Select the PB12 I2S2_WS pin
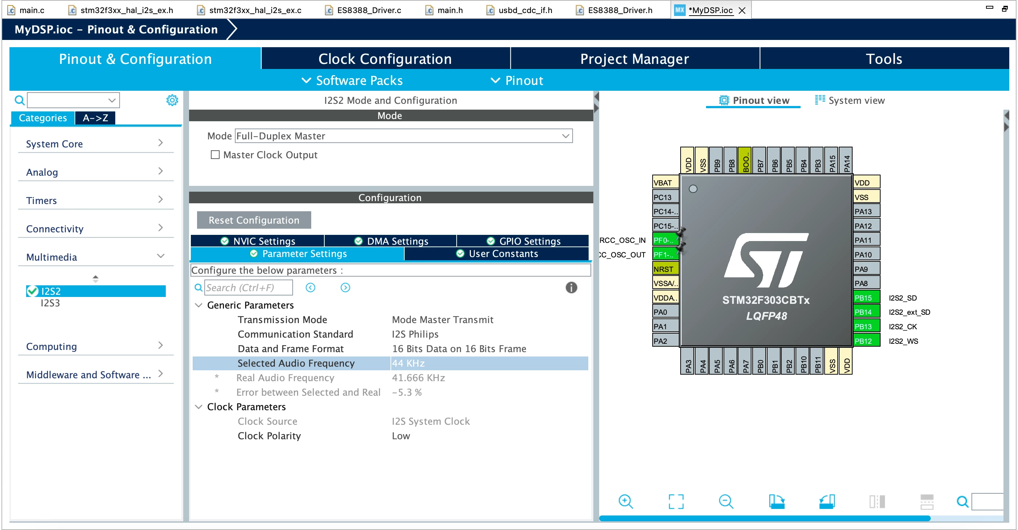The height and width of the screenshot is (530, 1018). coord(867,341)
